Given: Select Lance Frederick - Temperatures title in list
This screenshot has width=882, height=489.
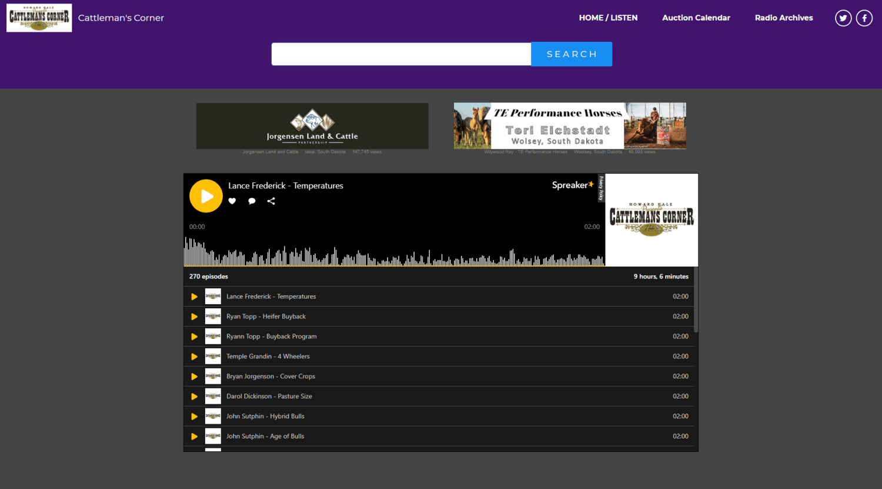Looking at the screenshot, I should click(271, 297).
